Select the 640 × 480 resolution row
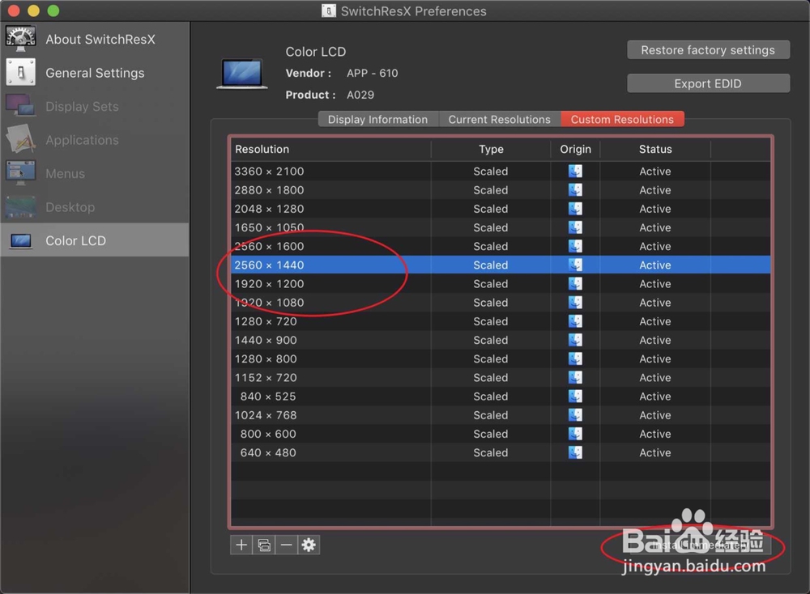The height and width of the screenshot is (594, 810). coord(501,452)
